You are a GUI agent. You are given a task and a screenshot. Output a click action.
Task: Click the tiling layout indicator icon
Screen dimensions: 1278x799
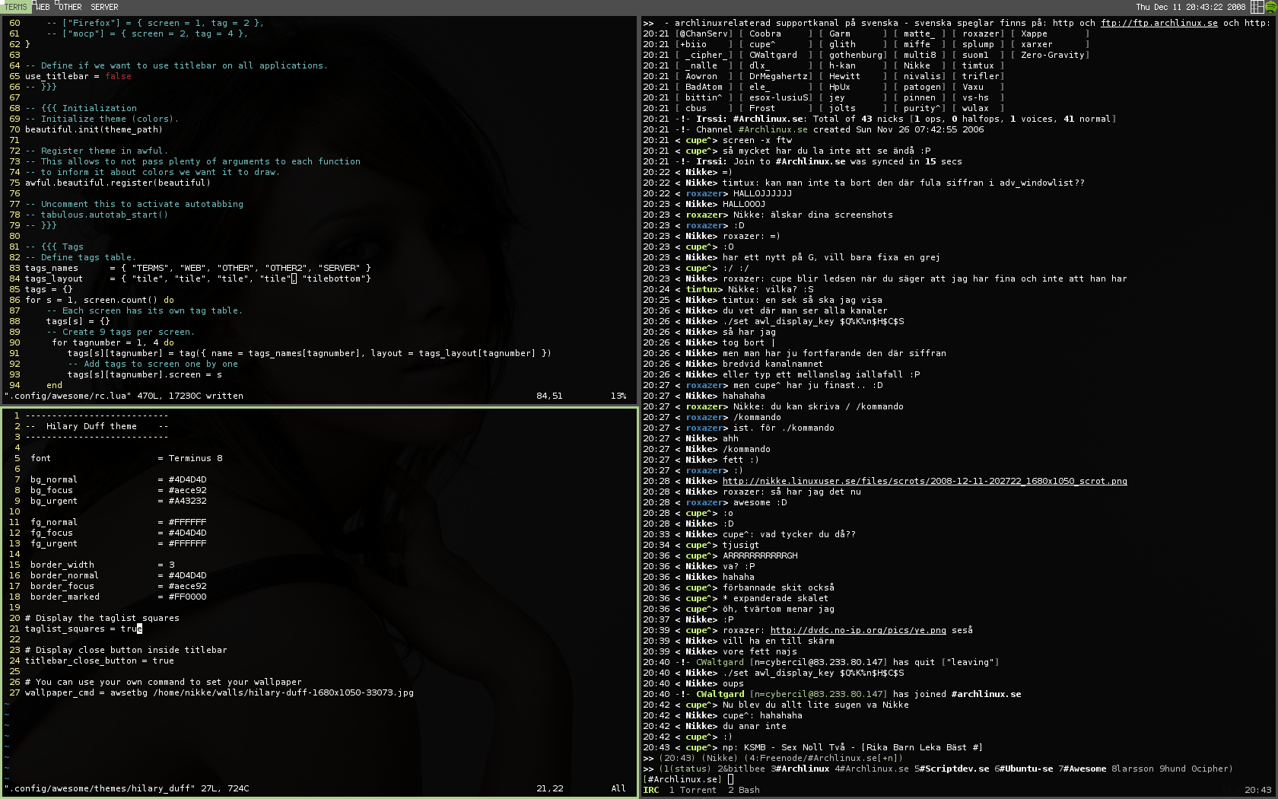(1257, 7)
